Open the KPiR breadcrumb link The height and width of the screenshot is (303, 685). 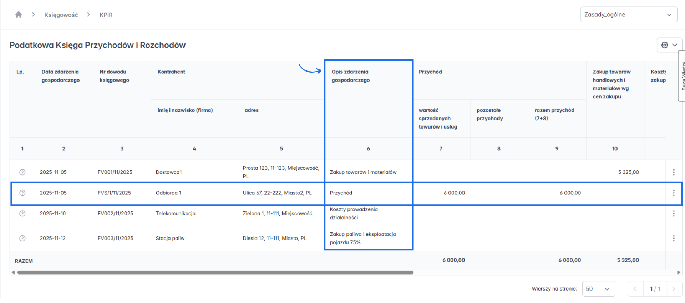coord(106,15)
